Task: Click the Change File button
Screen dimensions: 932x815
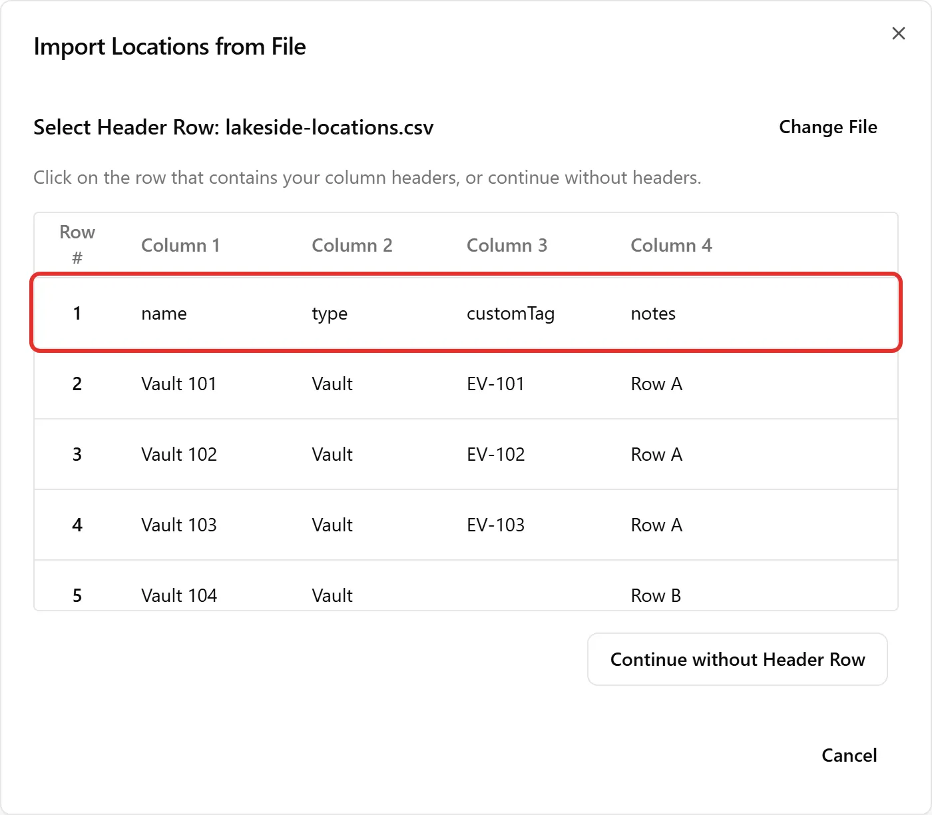Action: (x=828, y=127)
